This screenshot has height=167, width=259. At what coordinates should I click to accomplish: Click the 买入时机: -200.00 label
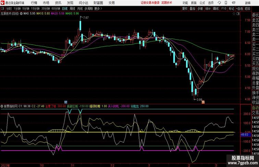point(119,106)
